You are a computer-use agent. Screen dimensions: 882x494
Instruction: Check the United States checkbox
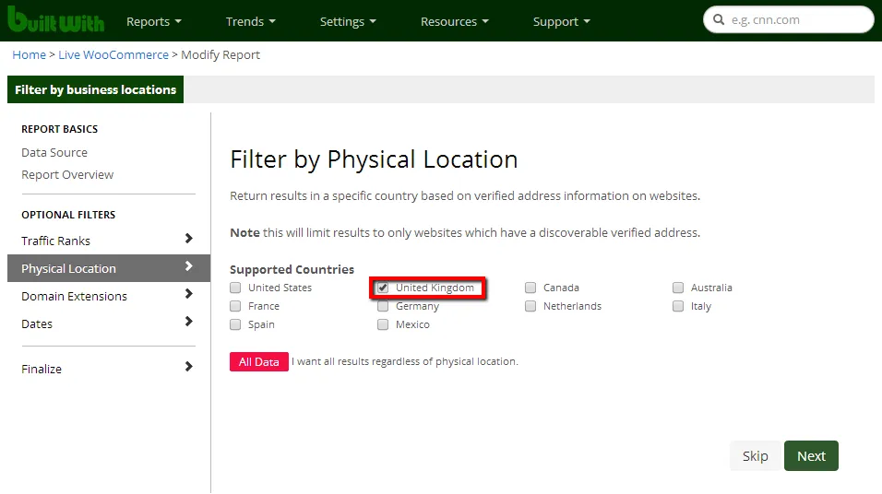pyautogui.click(x=235, y=288)
